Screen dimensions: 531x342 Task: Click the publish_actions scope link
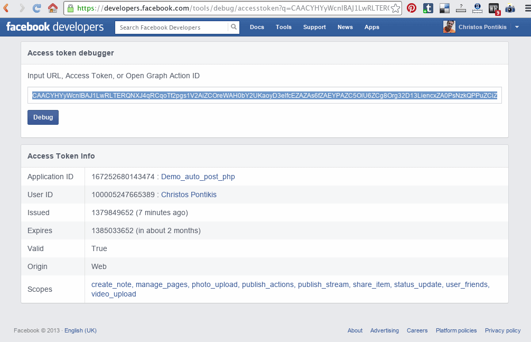[268, 284]
